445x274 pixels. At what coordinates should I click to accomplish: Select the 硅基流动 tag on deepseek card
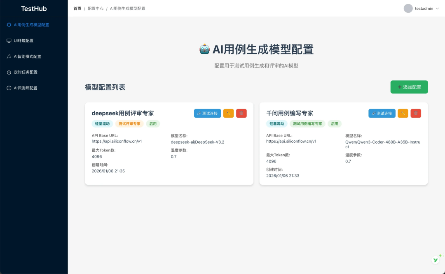point(101,123)
